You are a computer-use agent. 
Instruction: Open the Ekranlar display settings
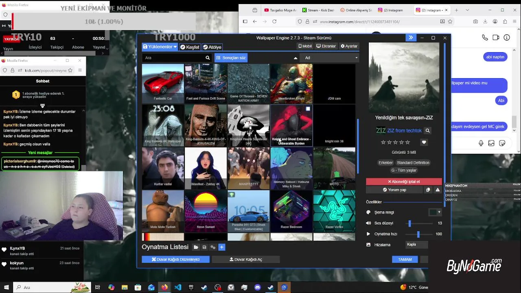[326, 46]
